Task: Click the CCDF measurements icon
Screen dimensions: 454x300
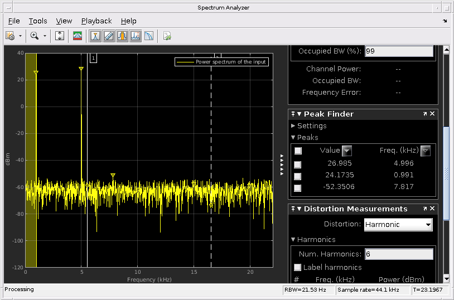Action: pos(149,36)
